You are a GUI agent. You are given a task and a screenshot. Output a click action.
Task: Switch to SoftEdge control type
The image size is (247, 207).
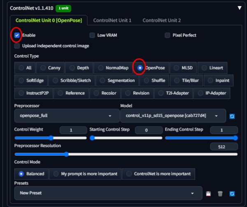coord(31,80)
